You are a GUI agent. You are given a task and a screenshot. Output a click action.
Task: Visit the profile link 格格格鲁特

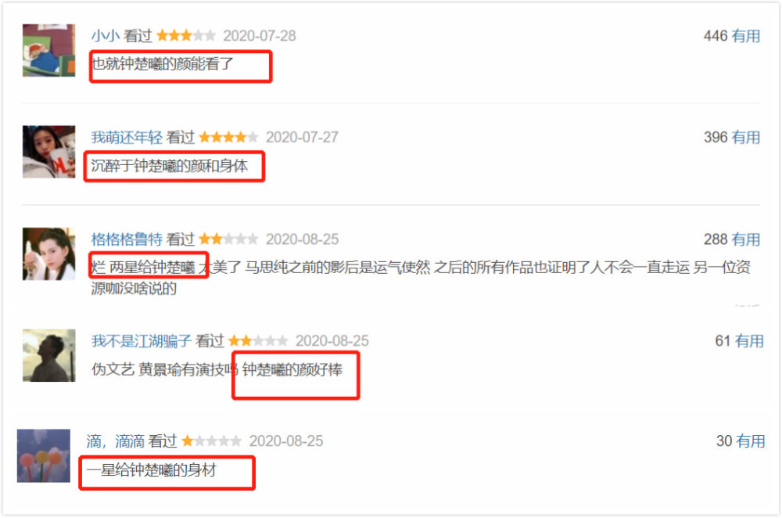[127, 239]
